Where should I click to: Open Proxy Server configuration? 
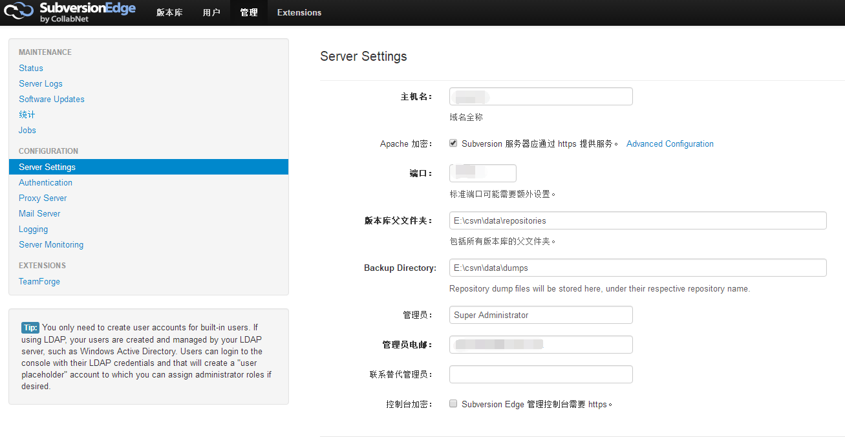click(x=43, y=198)
